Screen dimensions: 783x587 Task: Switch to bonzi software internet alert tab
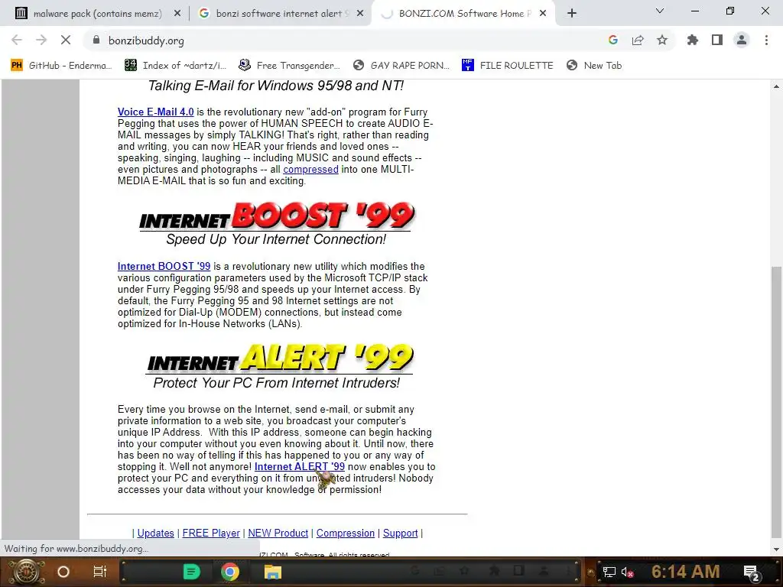click(280, 14)
